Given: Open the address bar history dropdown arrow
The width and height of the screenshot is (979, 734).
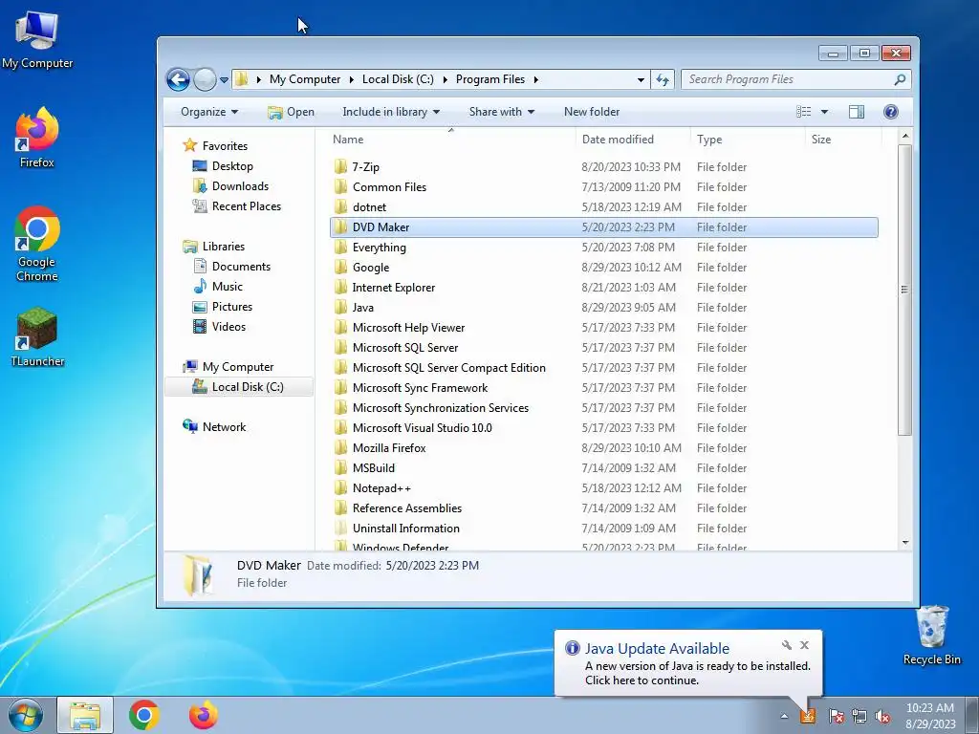Looking at the screenshot, I should coord(641,80).
